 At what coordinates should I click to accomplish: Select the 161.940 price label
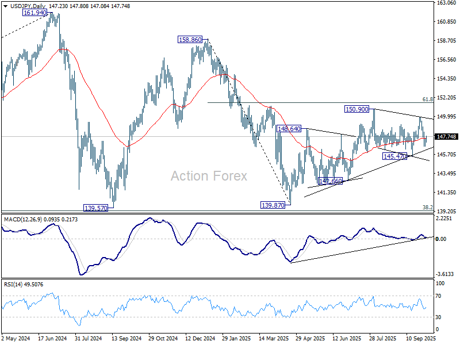[x=34, y=13]
